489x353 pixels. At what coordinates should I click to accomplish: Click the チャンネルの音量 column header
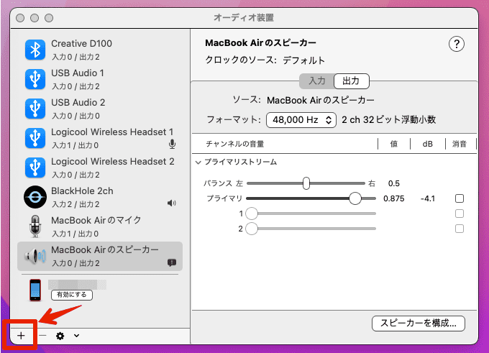pyautogui.click(x=235, y=144)
